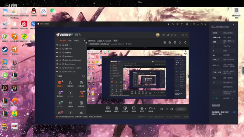This screenshot has width=244, height=137.
Task: Switch to the third scene tab
Action: (77, 41)
